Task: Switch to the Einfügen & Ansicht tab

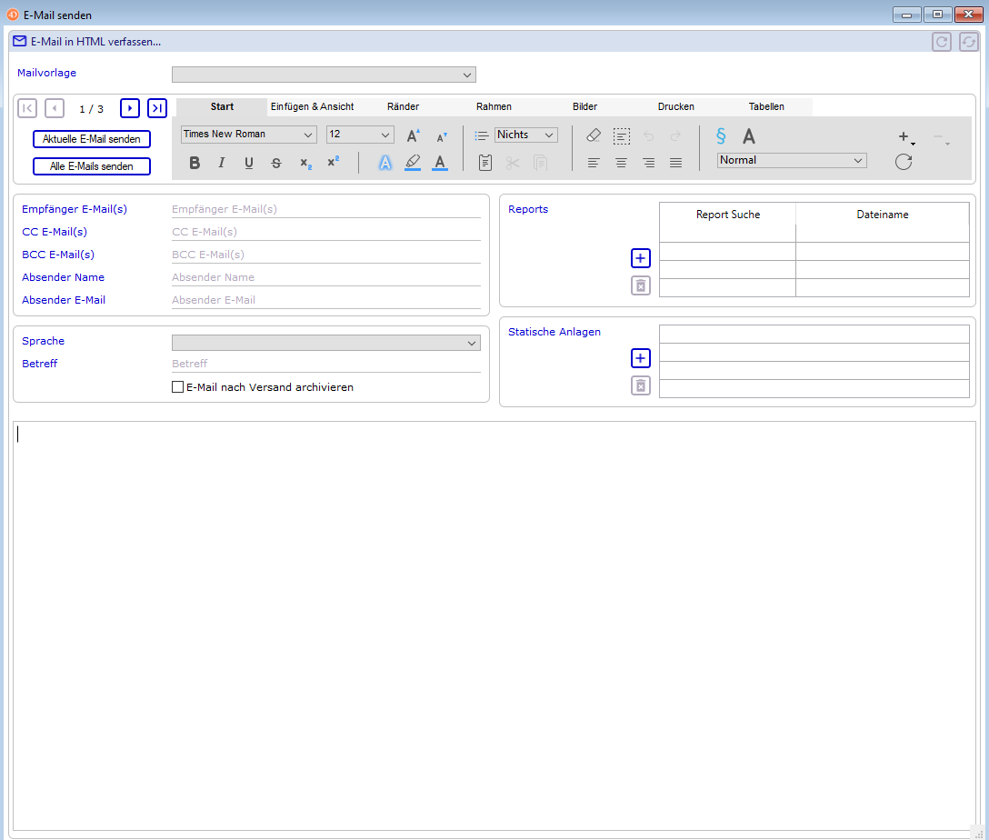Action: click(x=312, y=107)
